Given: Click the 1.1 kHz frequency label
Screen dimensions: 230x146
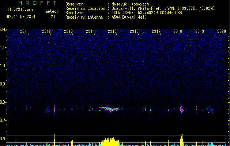Looking at the screenshot, I should tap(3, 47).
